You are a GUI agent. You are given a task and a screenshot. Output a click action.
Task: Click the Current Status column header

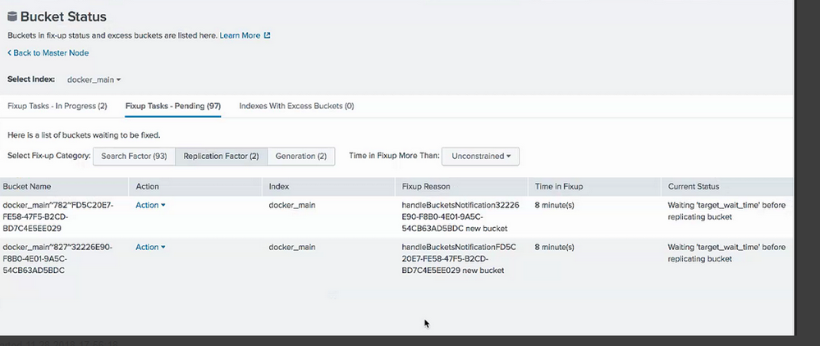pyautogui.click(x=694, y=187)
